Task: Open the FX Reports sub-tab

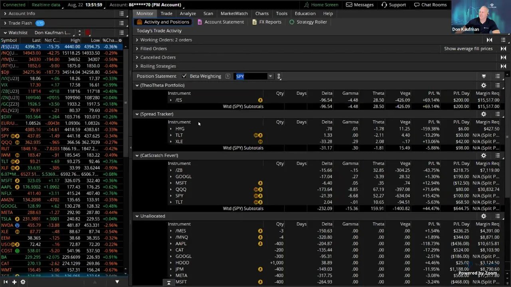Action: [267, 22]
